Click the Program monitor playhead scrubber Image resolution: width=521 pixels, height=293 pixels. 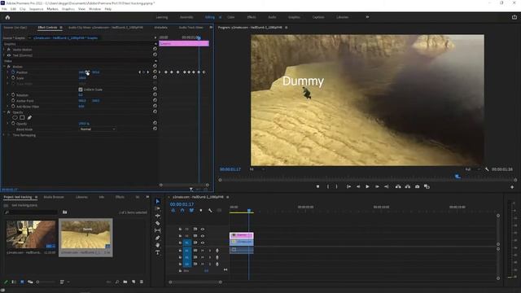(x=458, y=177)
